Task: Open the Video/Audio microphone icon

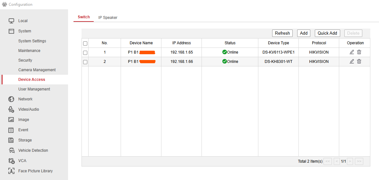Action: [x=11, y=109]
